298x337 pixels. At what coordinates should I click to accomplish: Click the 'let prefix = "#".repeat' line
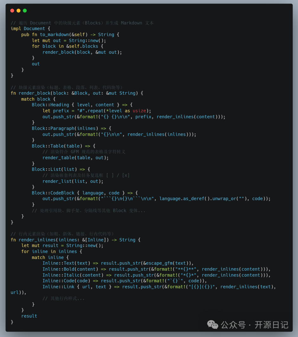(x=97, y=111)
